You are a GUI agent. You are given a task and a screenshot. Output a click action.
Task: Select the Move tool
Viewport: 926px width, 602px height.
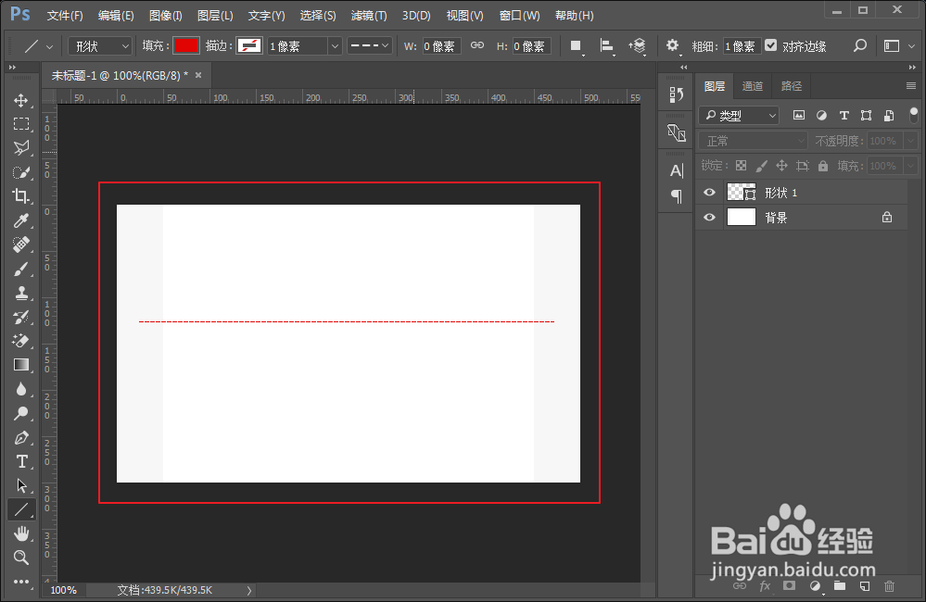tap(21, 100)
